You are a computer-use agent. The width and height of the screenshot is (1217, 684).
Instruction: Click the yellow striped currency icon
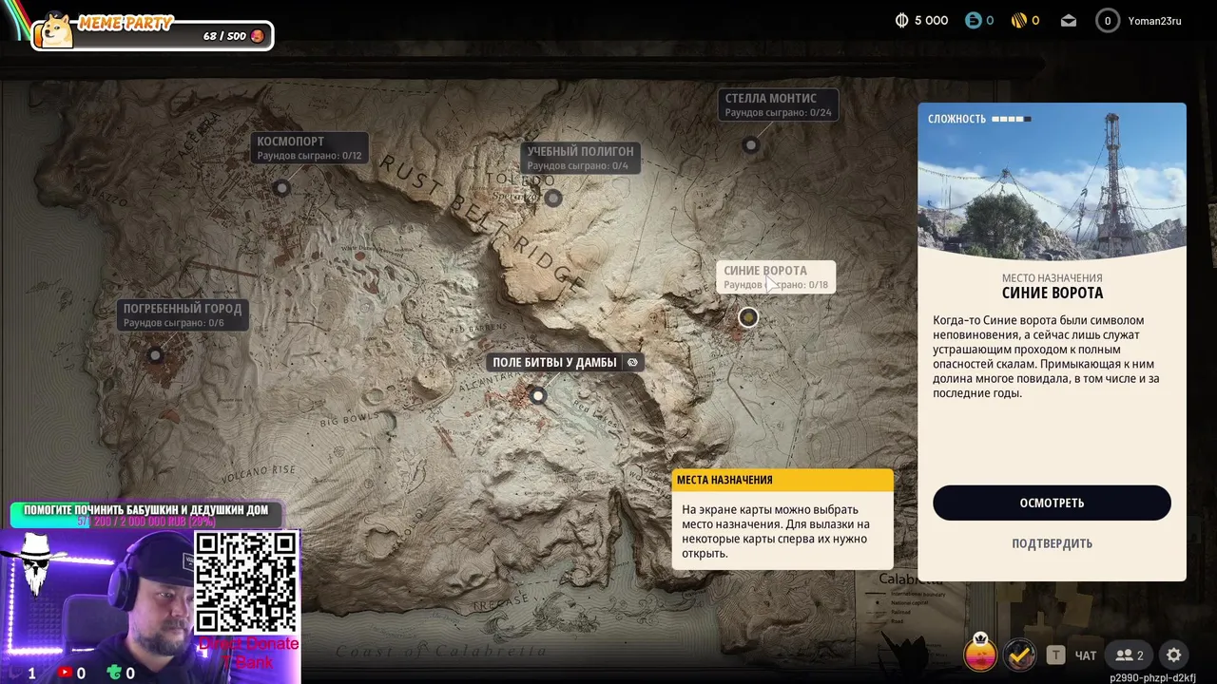1018,20
